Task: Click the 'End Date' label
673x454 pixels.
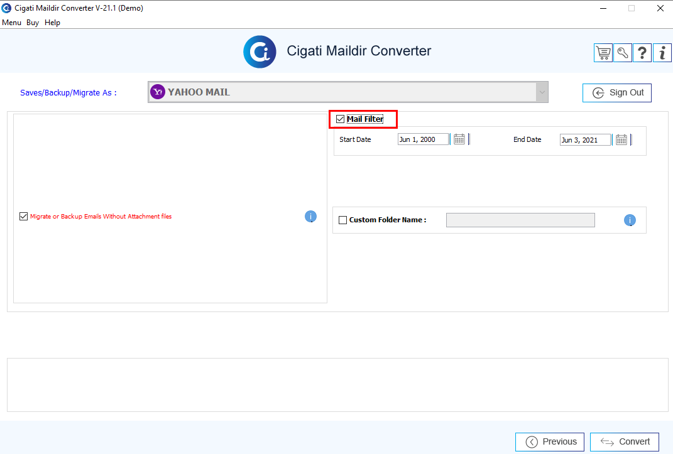Action: (x=527, y=139)
